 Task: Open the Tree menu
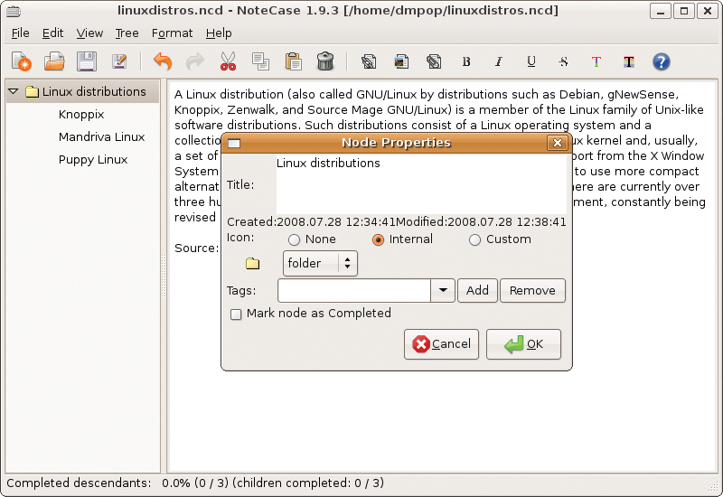point(127,33)
